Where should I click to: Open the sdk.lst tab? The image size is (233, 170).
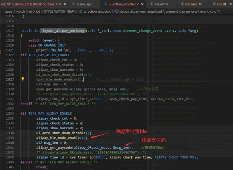point(221,4)
